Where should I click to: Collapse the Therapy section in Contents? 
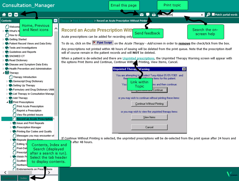click(x=3, y=73)
